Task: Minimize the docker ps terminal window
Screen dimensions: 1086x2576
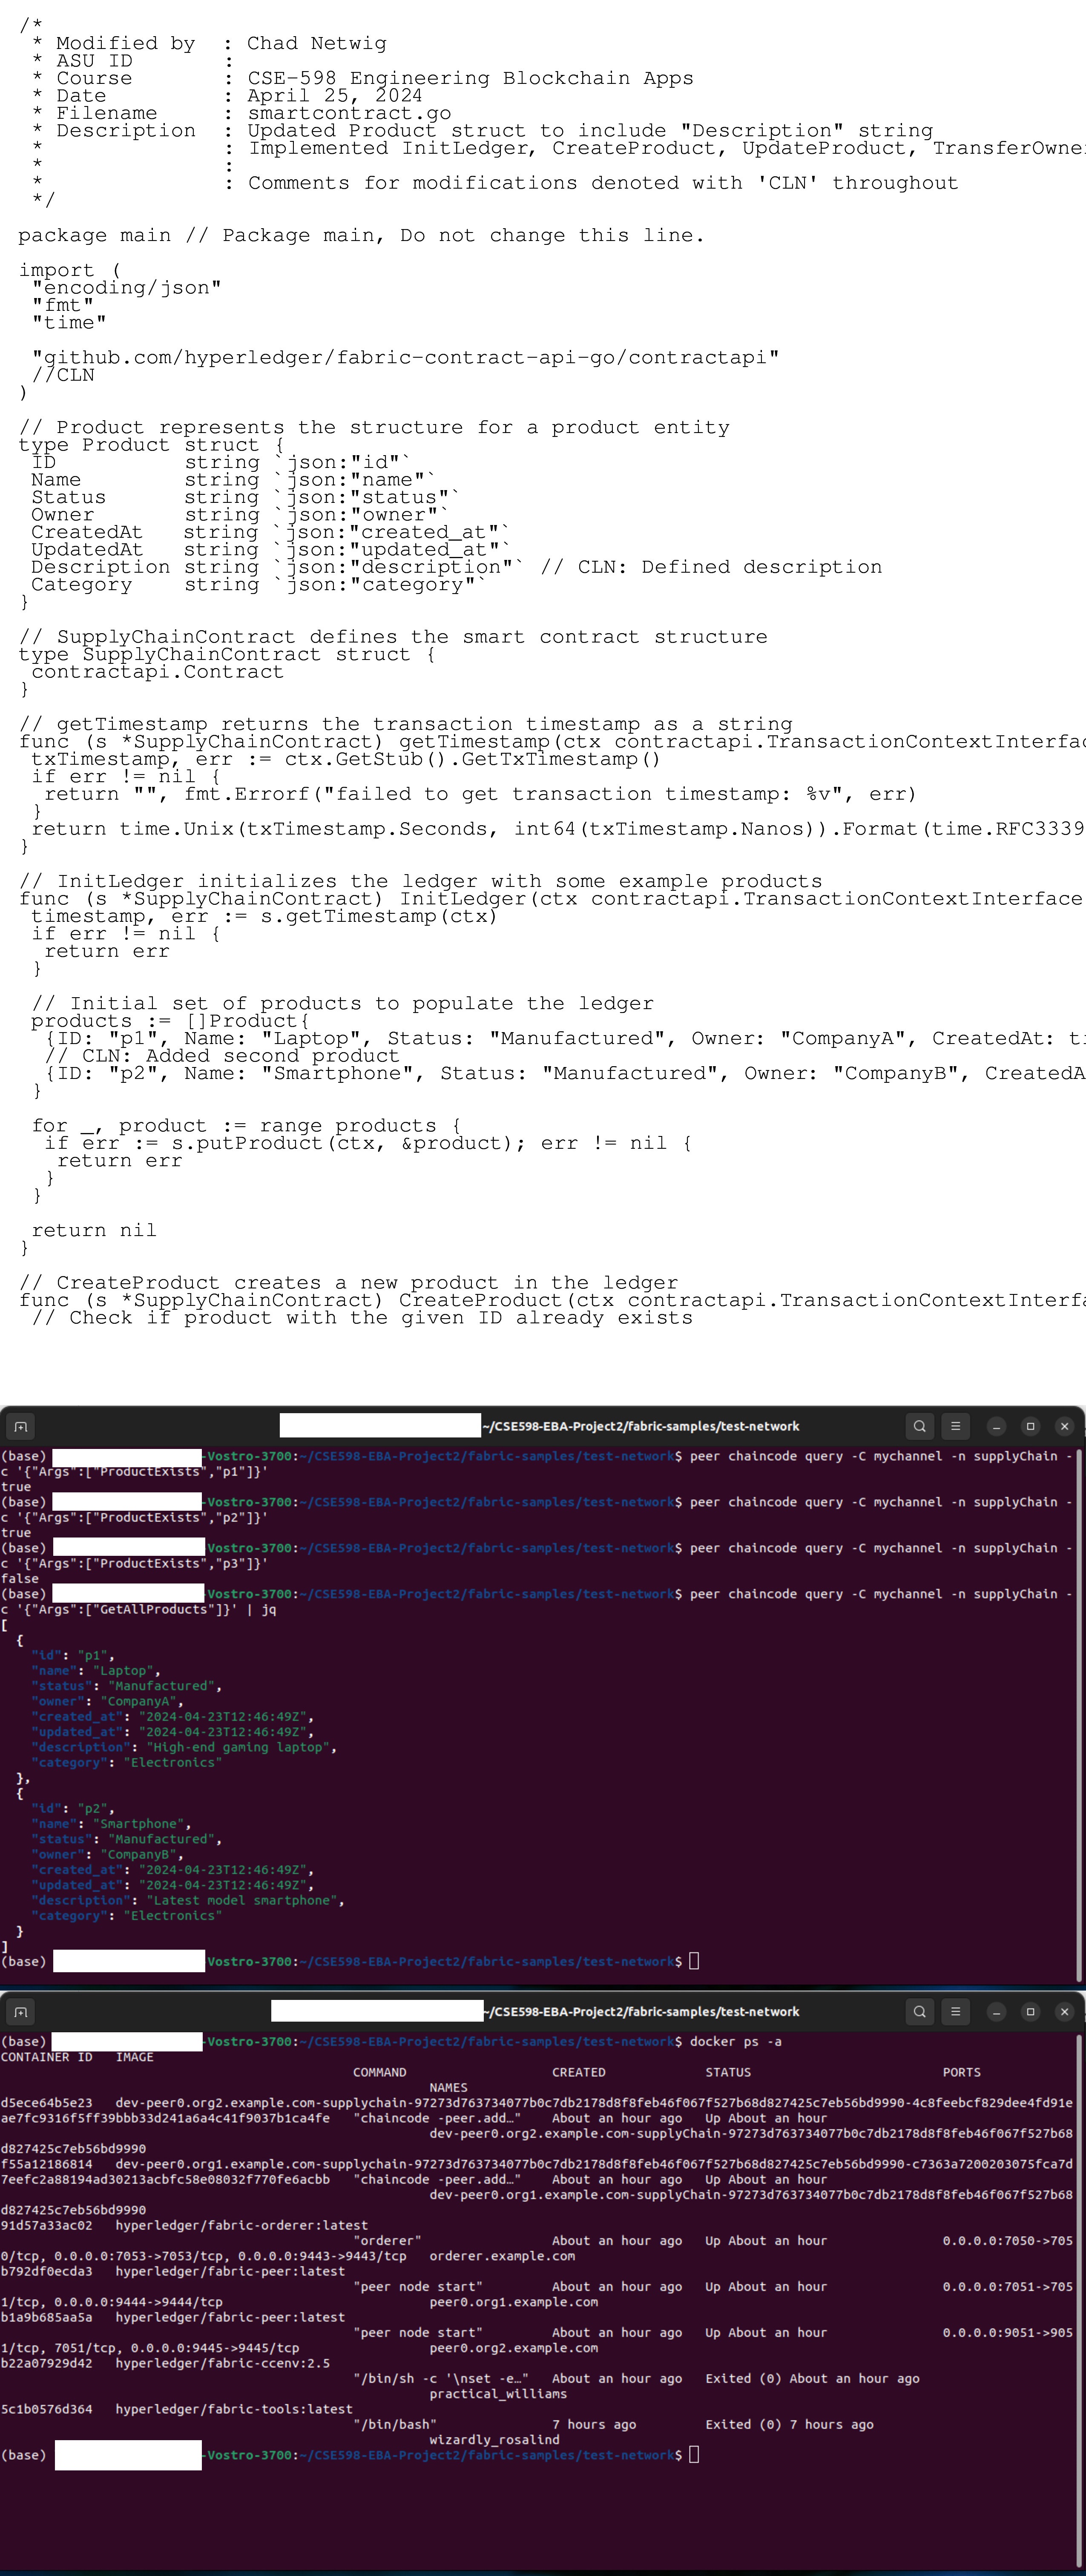Action: [x=996, y=2011]
